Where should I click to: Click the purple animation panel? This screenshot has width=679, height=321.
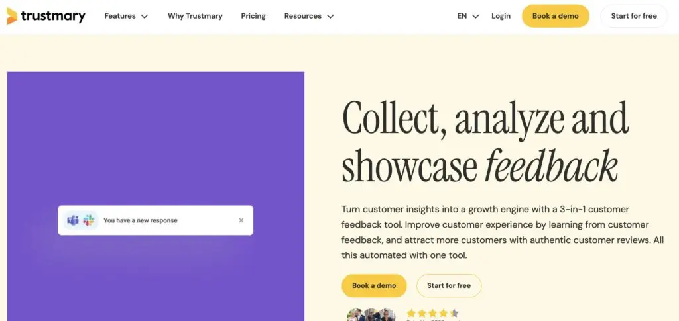point(155,197)
